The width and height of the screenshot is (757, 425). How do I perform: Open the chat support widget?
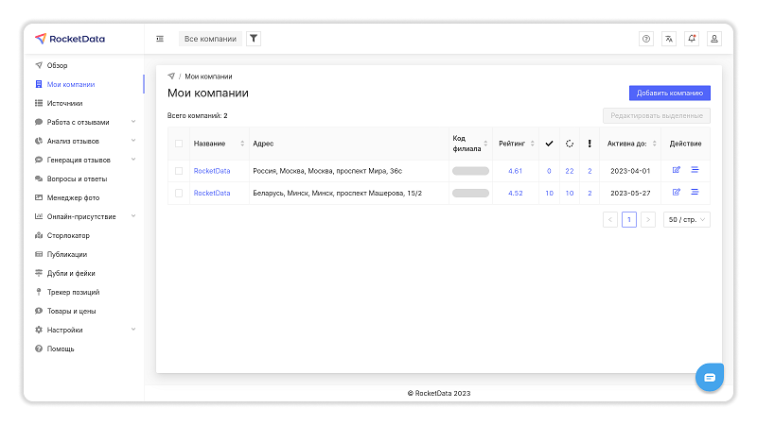pos(710,376)
